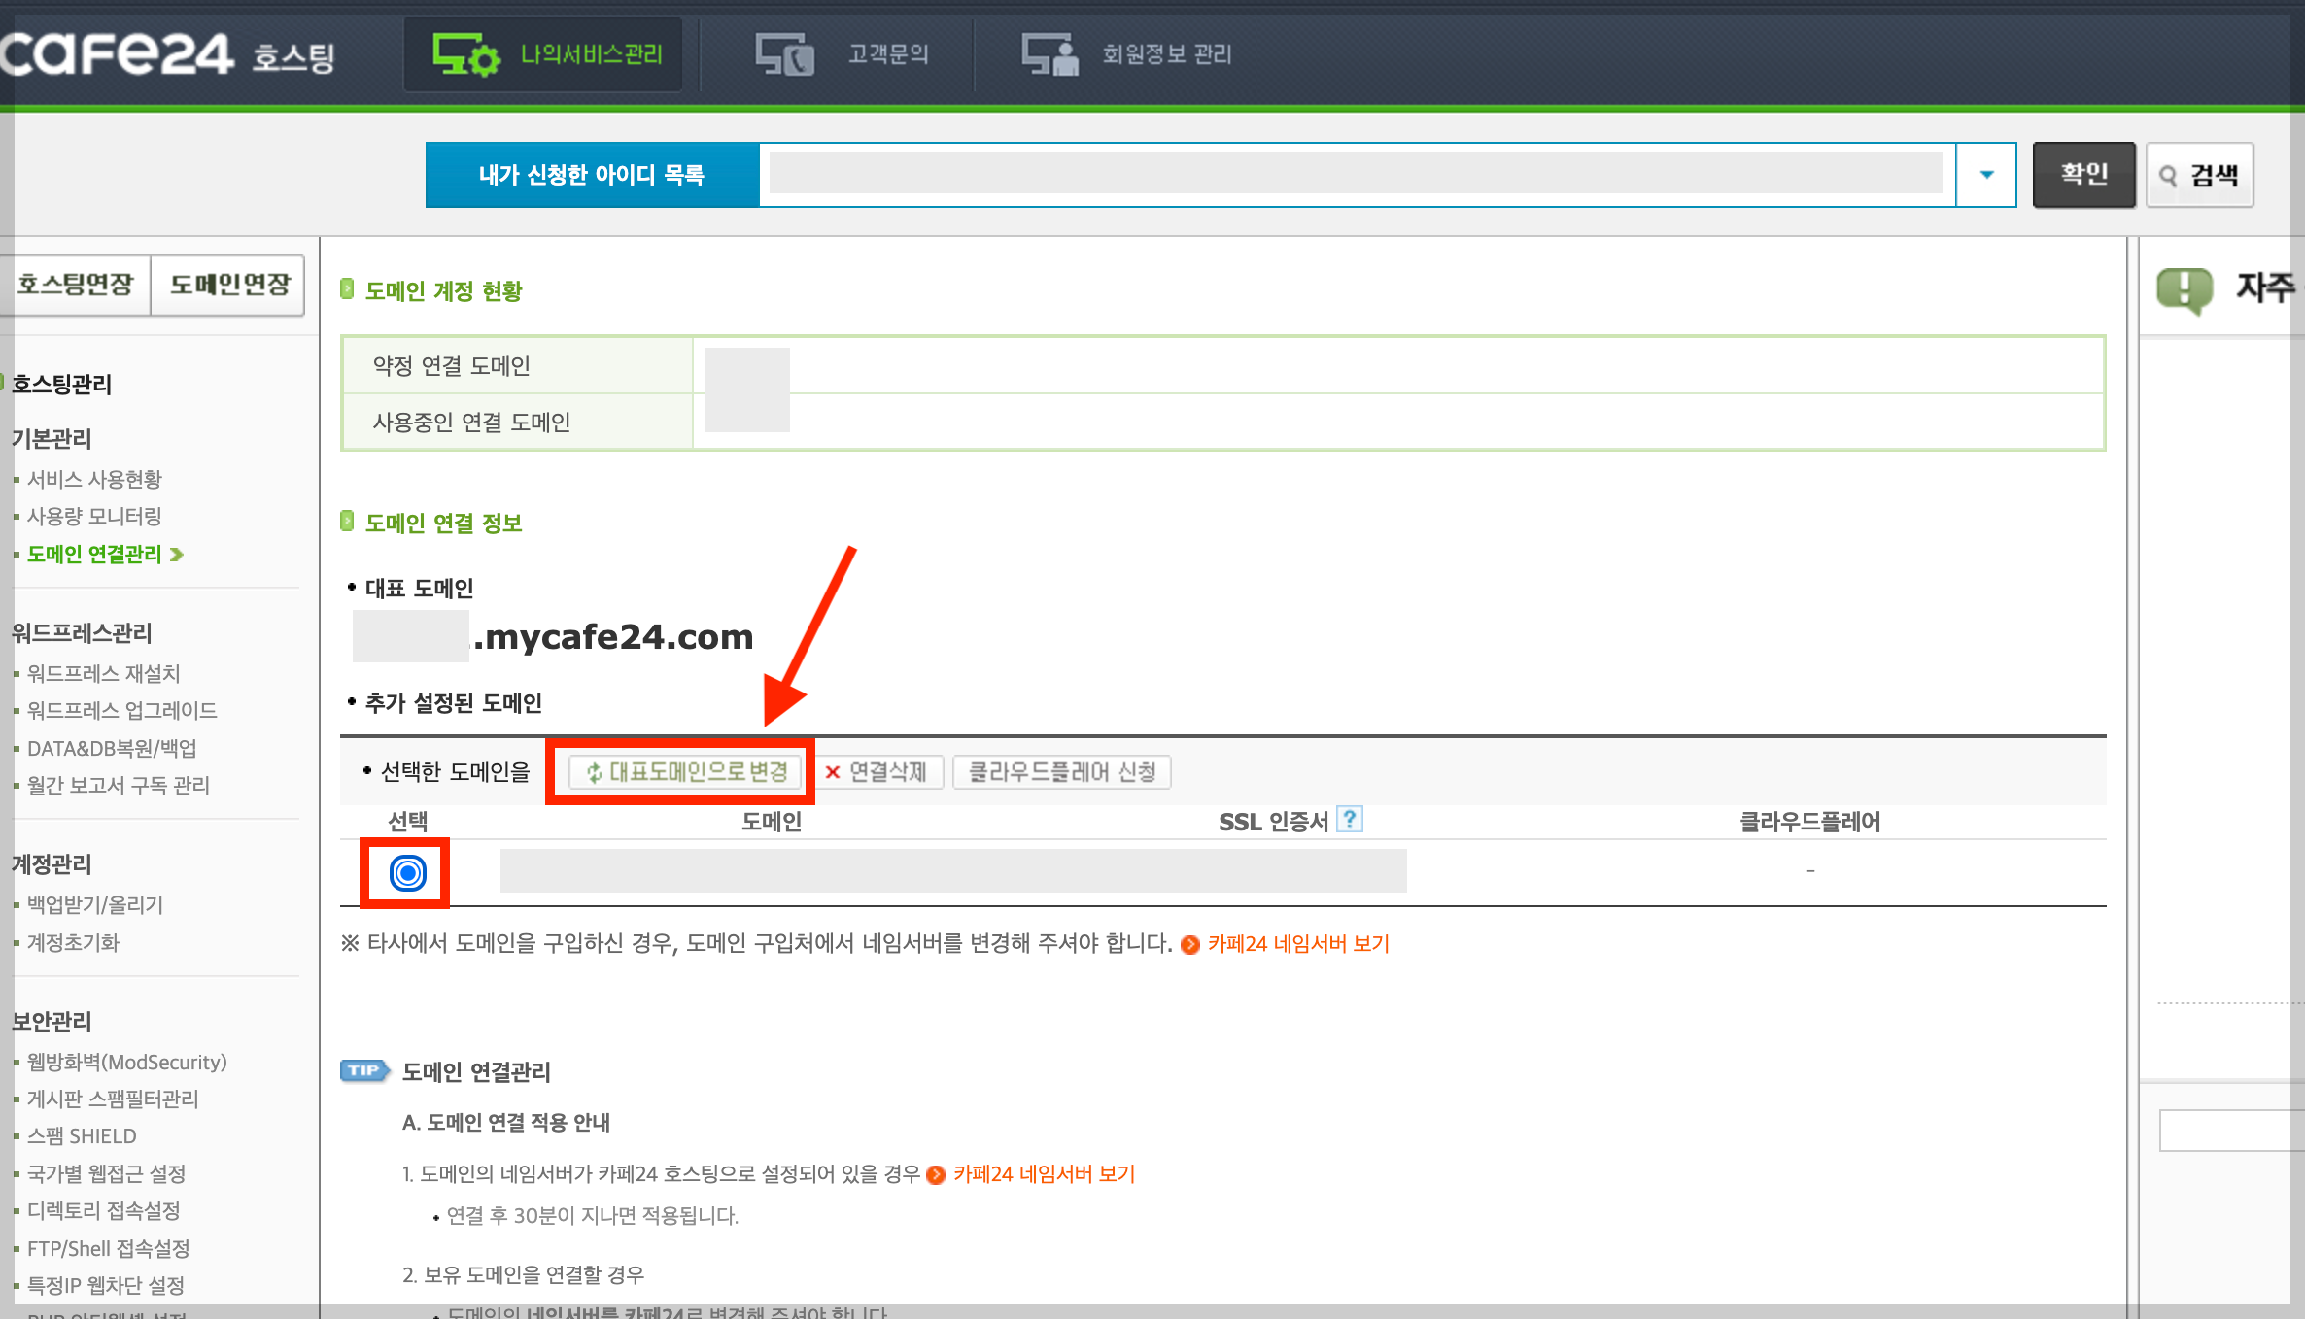Open 고객문의 phone monitor icon
Viewport: 2305px width, 1319px height.
pyautogui.click(x=784, y=54)
